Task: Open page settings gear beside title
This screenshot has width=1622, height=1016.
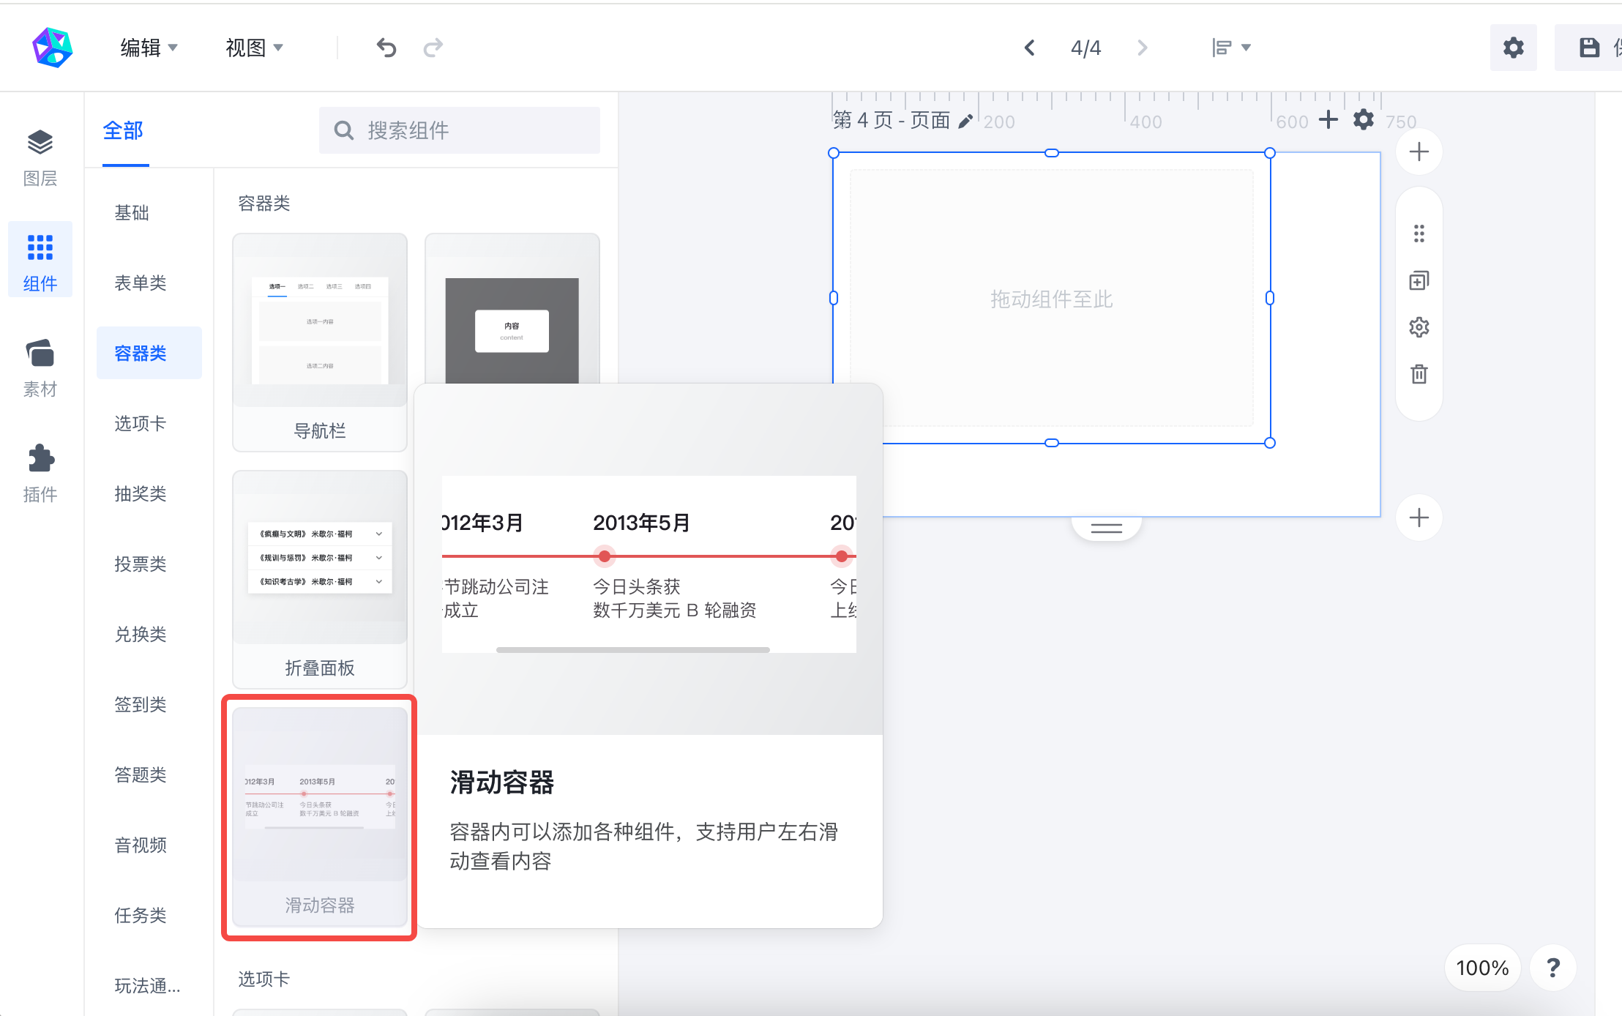Action: [x=1363, y=119]
